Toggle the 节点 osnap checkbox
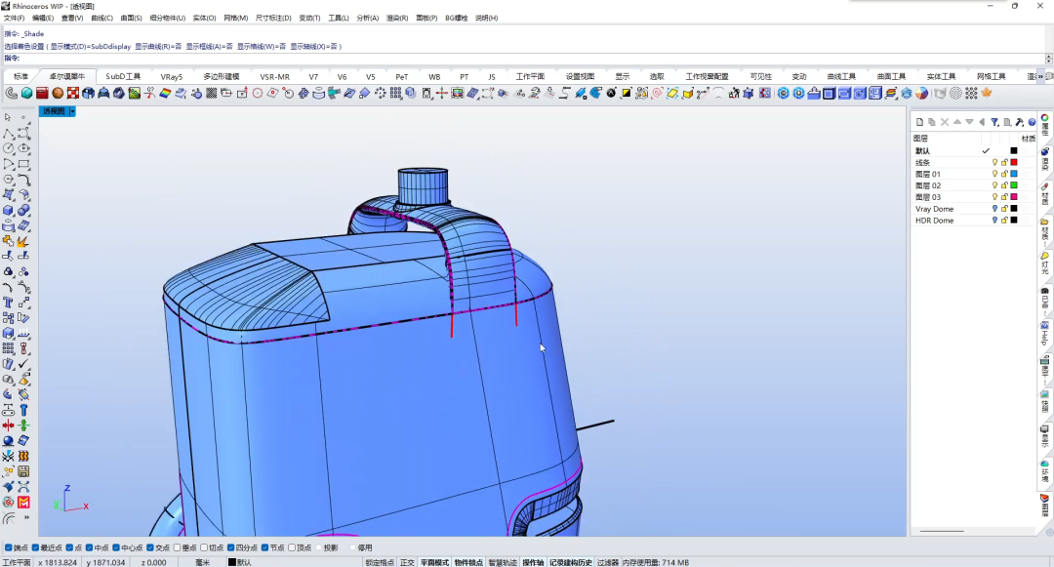Viewport: 1054px width, 567px height. click(264, 548)
